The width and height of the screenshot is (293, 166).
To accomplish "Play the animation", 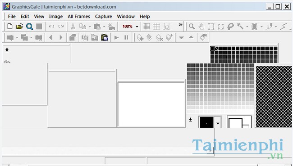I will click(116, 38).
